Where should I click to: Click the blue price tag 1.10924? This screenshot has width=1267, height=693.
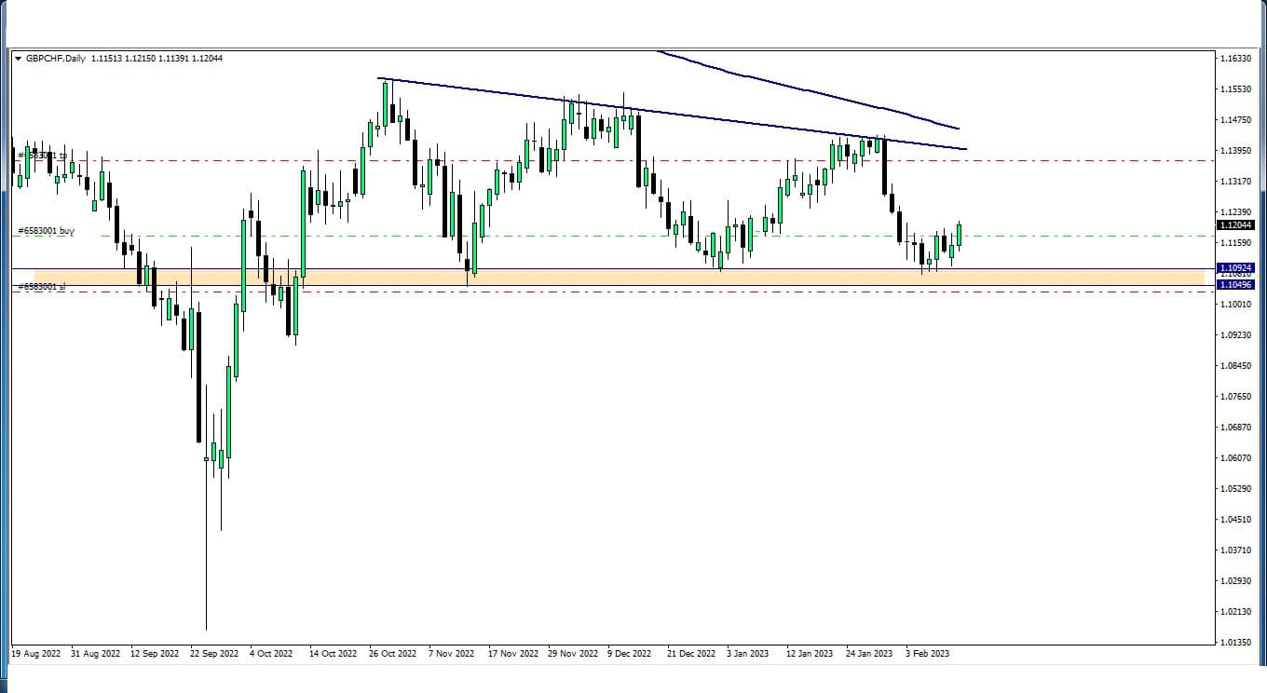tap(1236, 268)
